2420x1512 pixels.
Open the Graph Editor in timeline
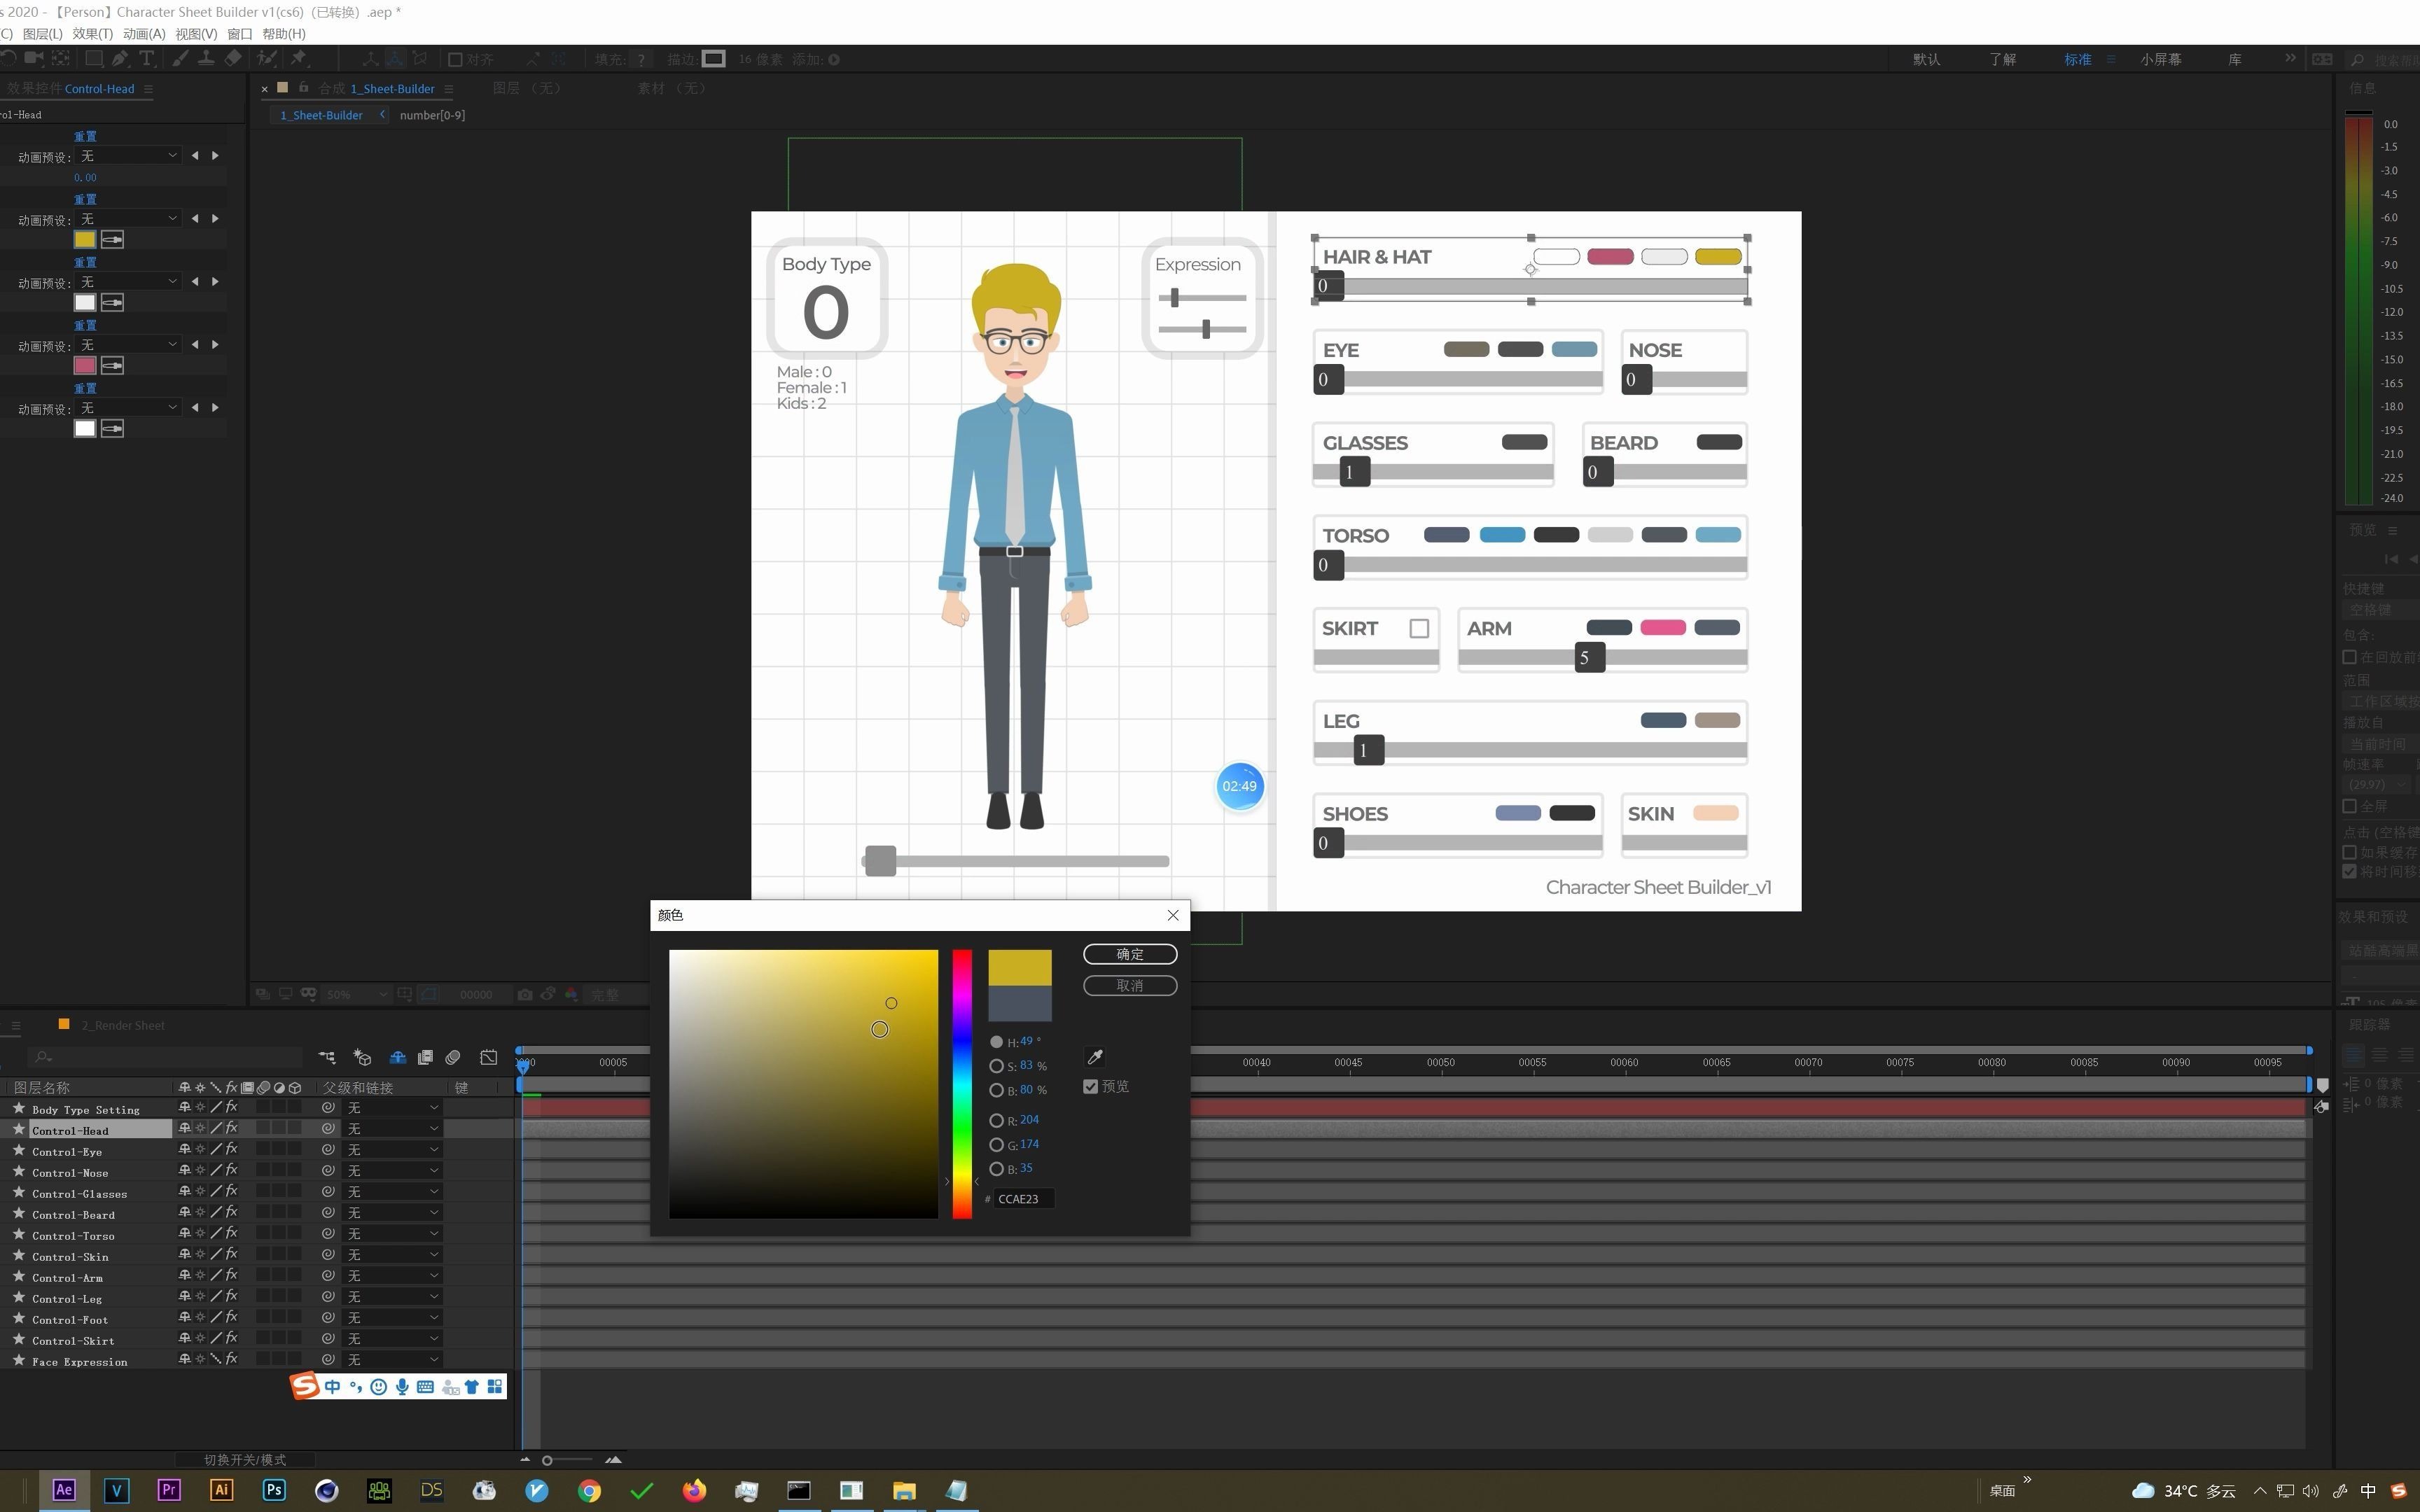point(488,1057)
